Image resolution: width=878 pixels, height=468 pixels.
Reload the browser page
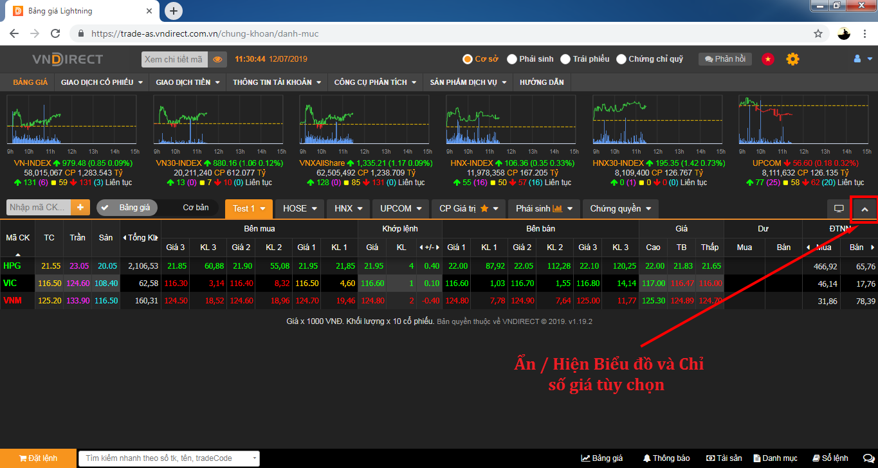point(56,33)
